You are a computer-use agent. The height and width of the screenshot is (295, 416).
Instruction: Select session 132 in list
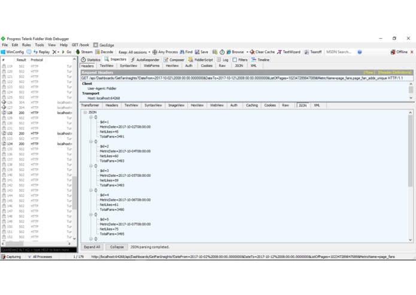coord(37,133)
